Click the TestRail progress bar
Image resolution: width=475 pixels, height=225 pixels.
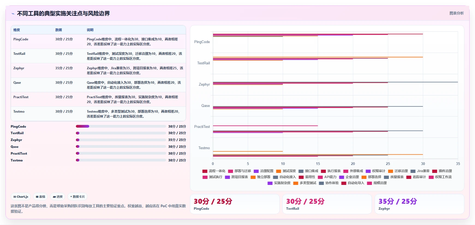pos(121,133)
